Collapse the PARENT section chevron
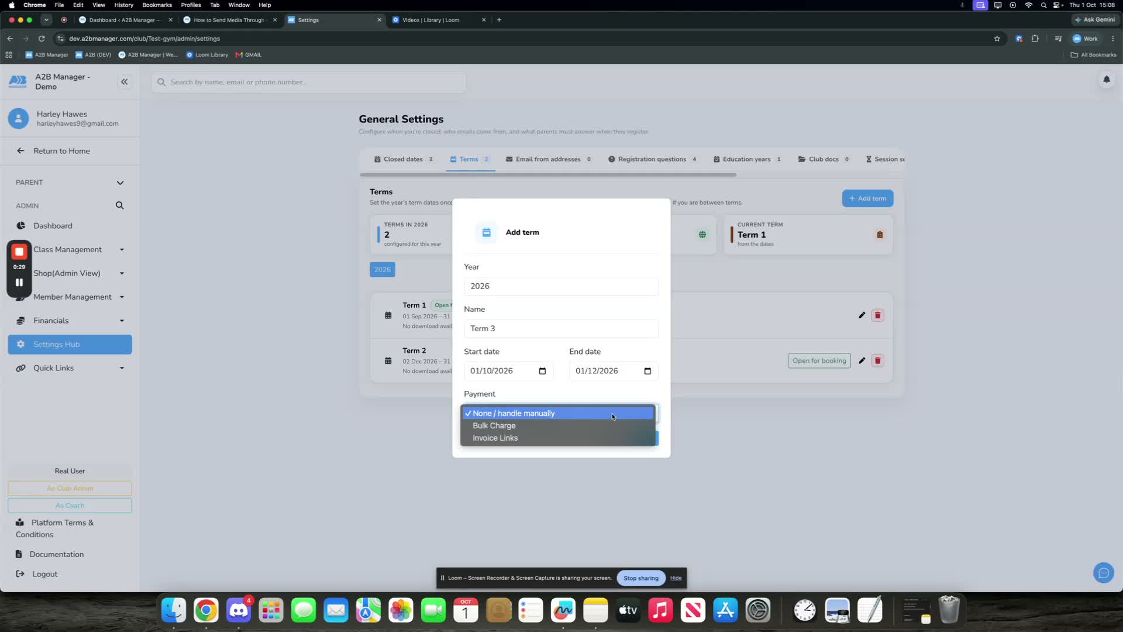This screenshot has height=632, width=1123. point(120,183)
